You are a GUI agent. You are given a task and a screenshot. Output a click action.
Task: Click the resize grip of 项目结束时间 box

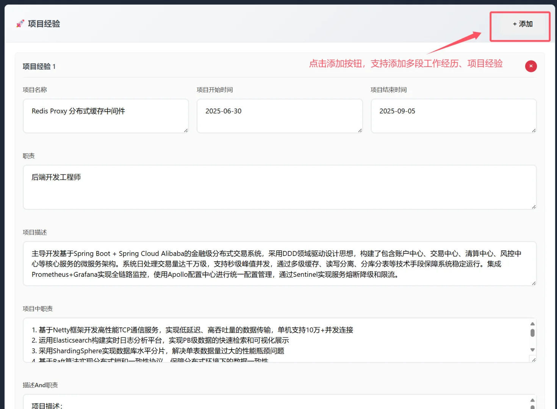coord(534,131)
